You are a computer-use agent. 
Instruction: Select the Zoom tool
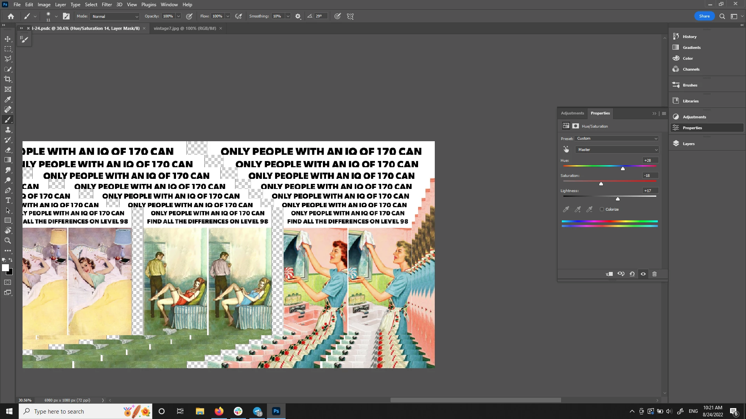point(8,241)
